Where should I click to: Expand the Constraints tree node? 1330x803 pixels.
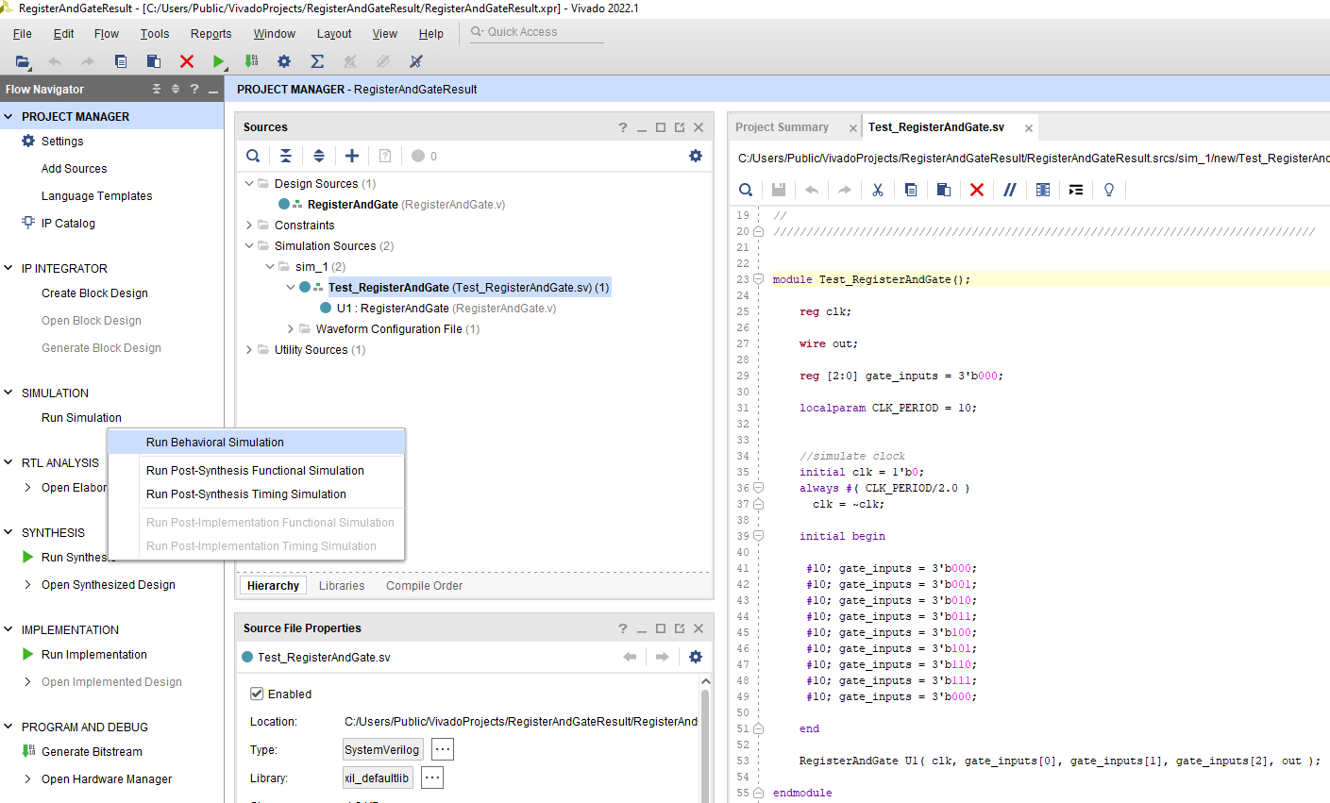249,225
